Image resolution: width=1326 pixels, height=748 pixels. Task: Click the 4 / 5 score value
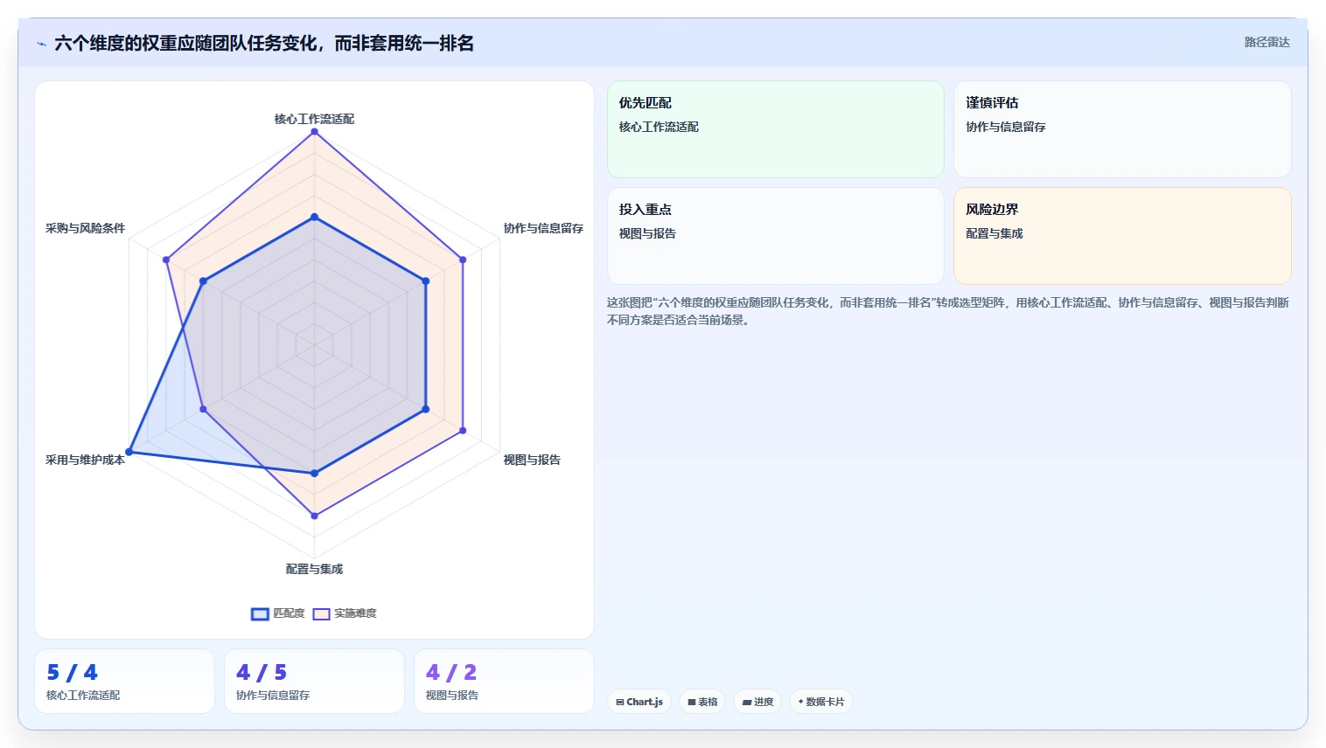pos(262,672)
